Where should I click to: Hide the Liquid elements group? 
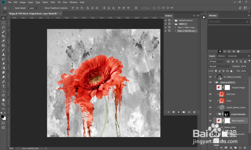(210, 114)
